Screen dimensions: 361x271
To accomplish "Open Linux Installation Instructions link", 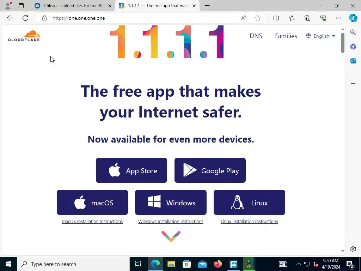I will [x=249, y=222].
